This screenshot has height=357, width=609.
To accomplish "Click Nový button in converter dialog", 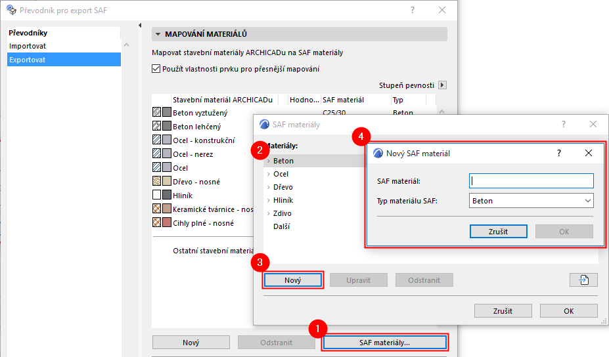I will pyautogui.click(x=191, y=343).
